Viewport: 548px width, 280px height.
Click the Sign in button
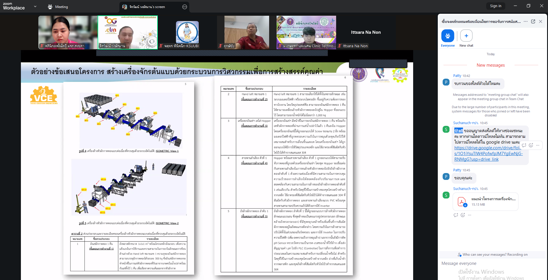tap(495, 6)
